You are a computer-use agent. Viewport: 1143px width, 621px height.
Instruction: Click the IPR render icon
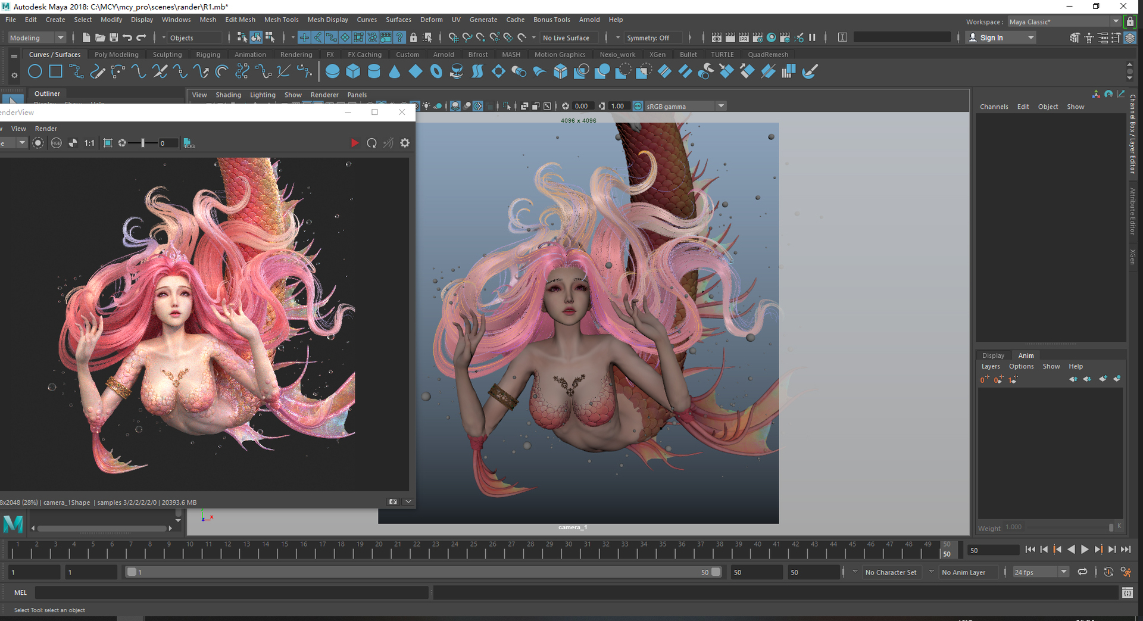pos(744,38)
